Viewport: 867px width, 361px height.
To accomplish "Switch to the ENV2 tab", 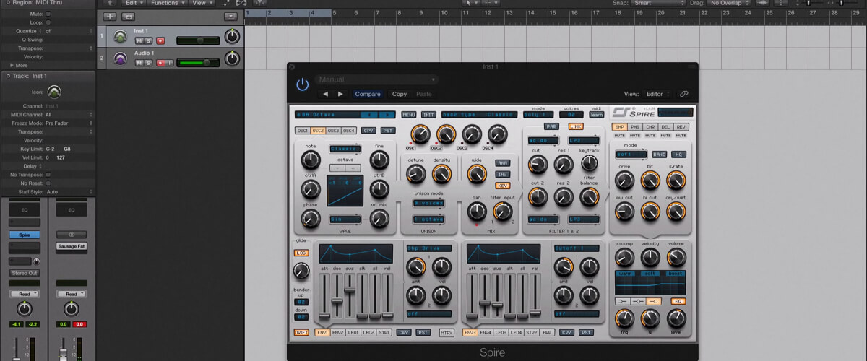I will (x=337, y=332).
